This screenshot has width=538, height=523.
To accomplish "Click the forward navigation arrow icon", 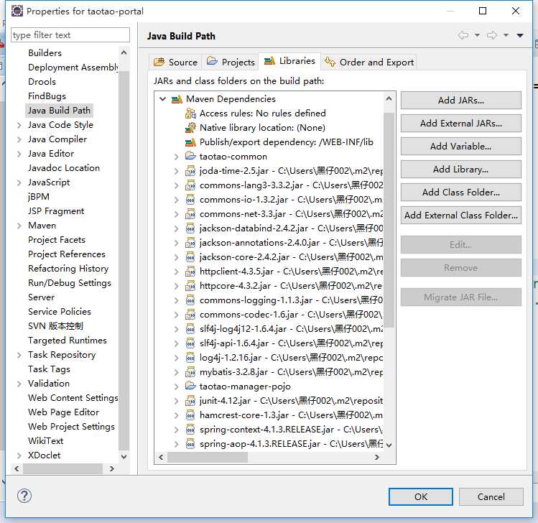I will coord(492,35).
